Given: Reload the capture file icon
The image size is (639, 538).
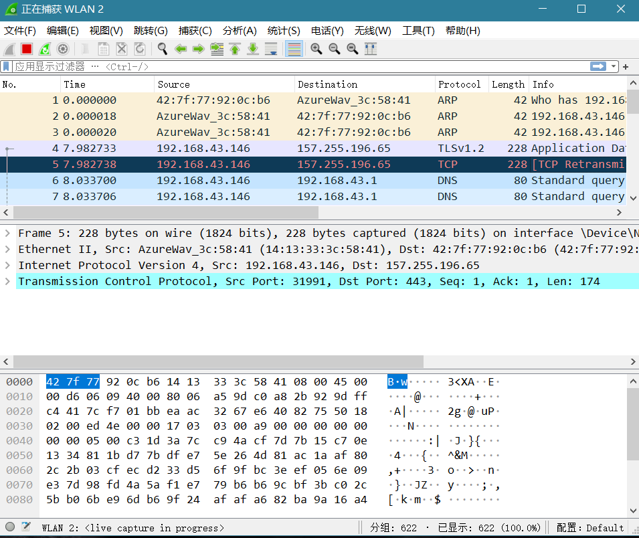Looking at the screenshot, I should [x=140, y=50].
